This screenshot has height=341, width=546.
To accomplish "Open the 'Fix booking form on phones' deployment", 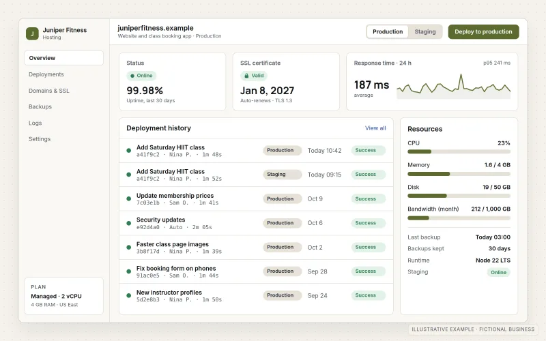I will pyautogui.click(x=176, y=268).
